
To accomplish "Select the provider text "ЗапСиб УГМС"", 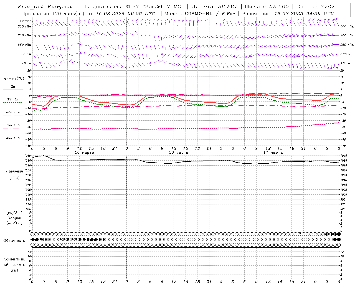I will click(x=163, y=7).
